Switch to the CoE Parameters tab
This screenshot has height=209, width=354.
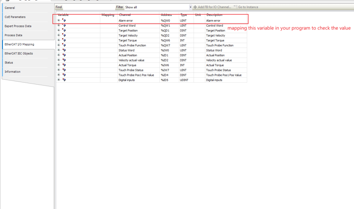coord(15,17)
